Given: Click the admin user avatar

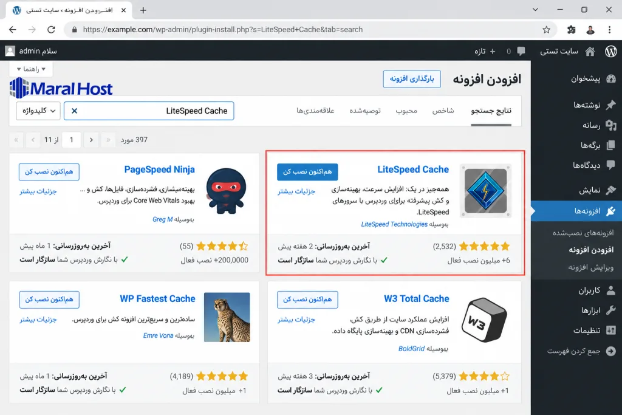Looking at the screenshot, I should [x=10, y=51].
